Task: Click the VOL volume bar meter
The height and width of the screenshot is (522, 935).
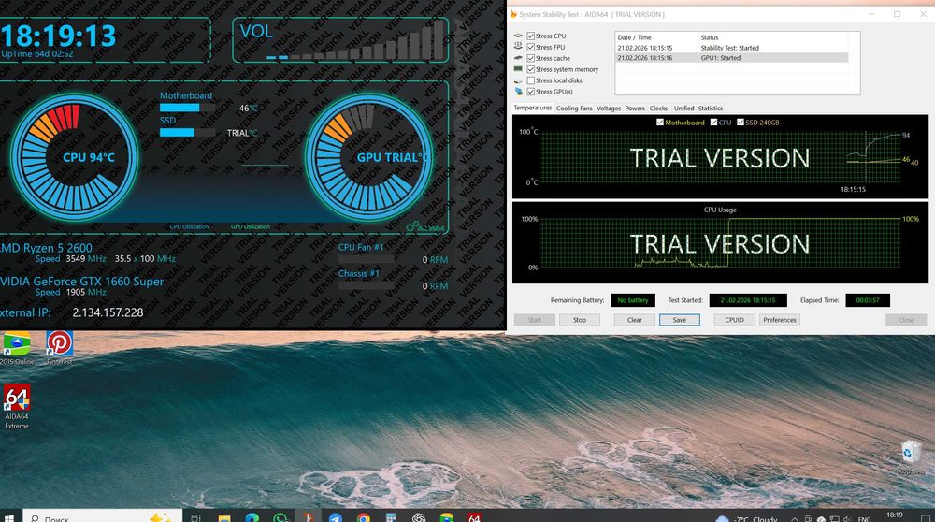Action: click(x=355, y=42)
